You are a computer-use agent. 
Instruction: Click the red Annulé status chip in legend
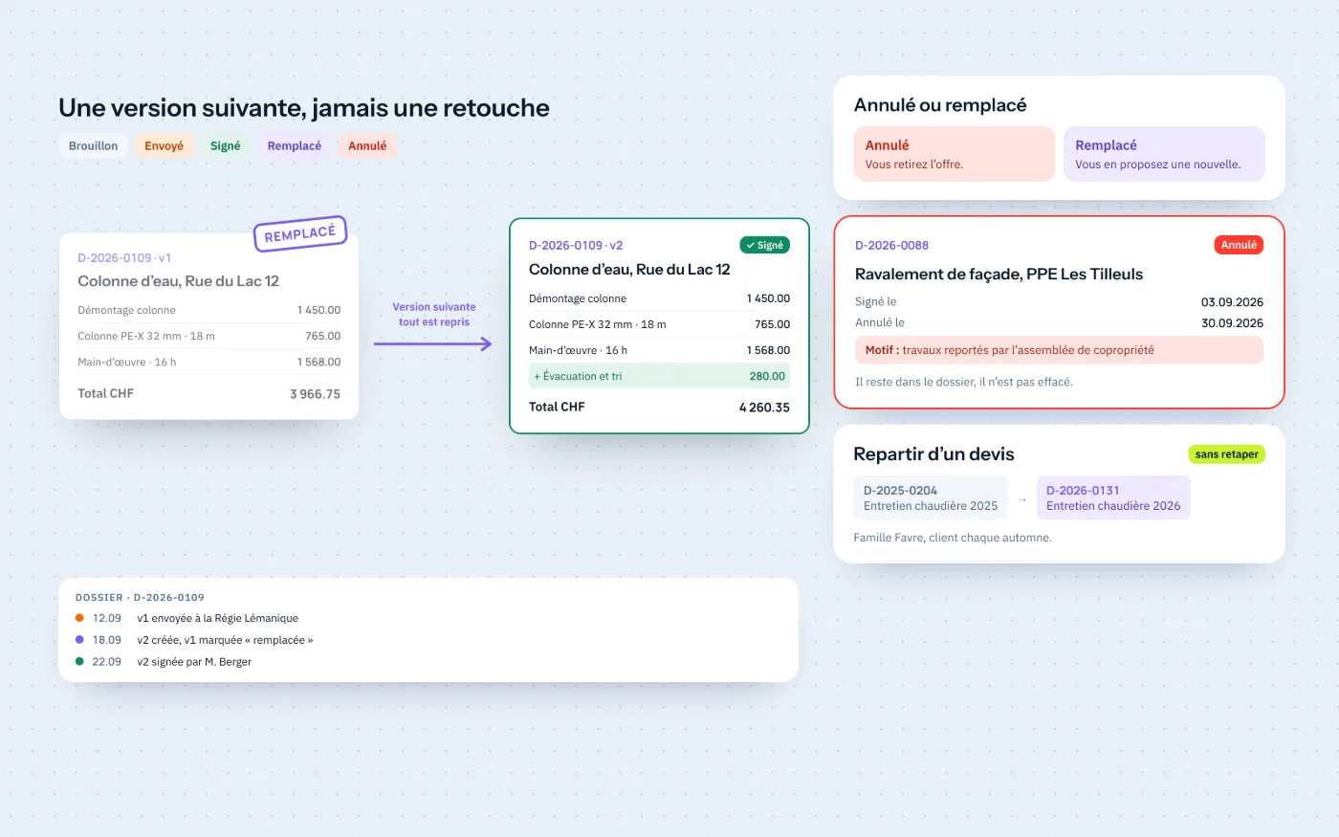click(367, 146)
